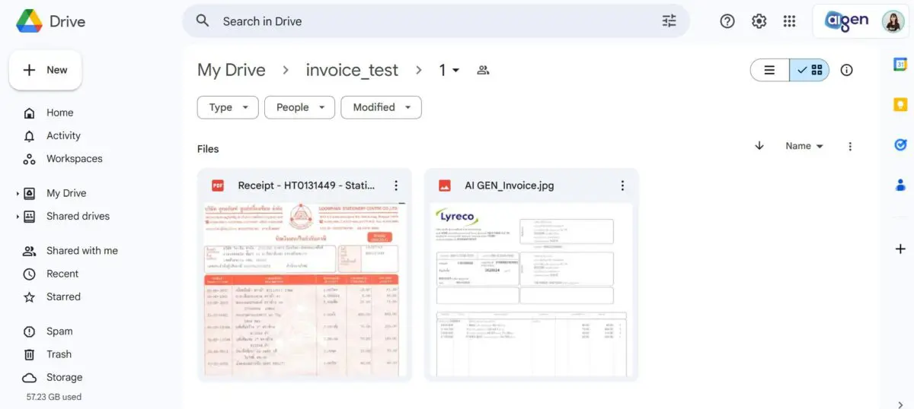The height and width of the screenshot is (409, 914).
Task: Click the image icon on AI GEN_Invoice.jpg
Action: click(445, 185)
